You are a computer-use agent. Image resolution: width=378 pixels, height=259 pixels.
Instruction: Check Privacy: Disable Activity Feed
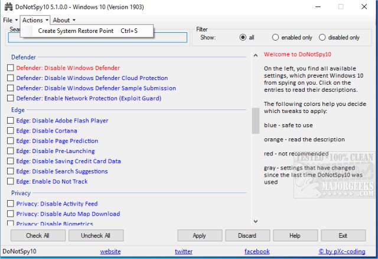point(11,204)
